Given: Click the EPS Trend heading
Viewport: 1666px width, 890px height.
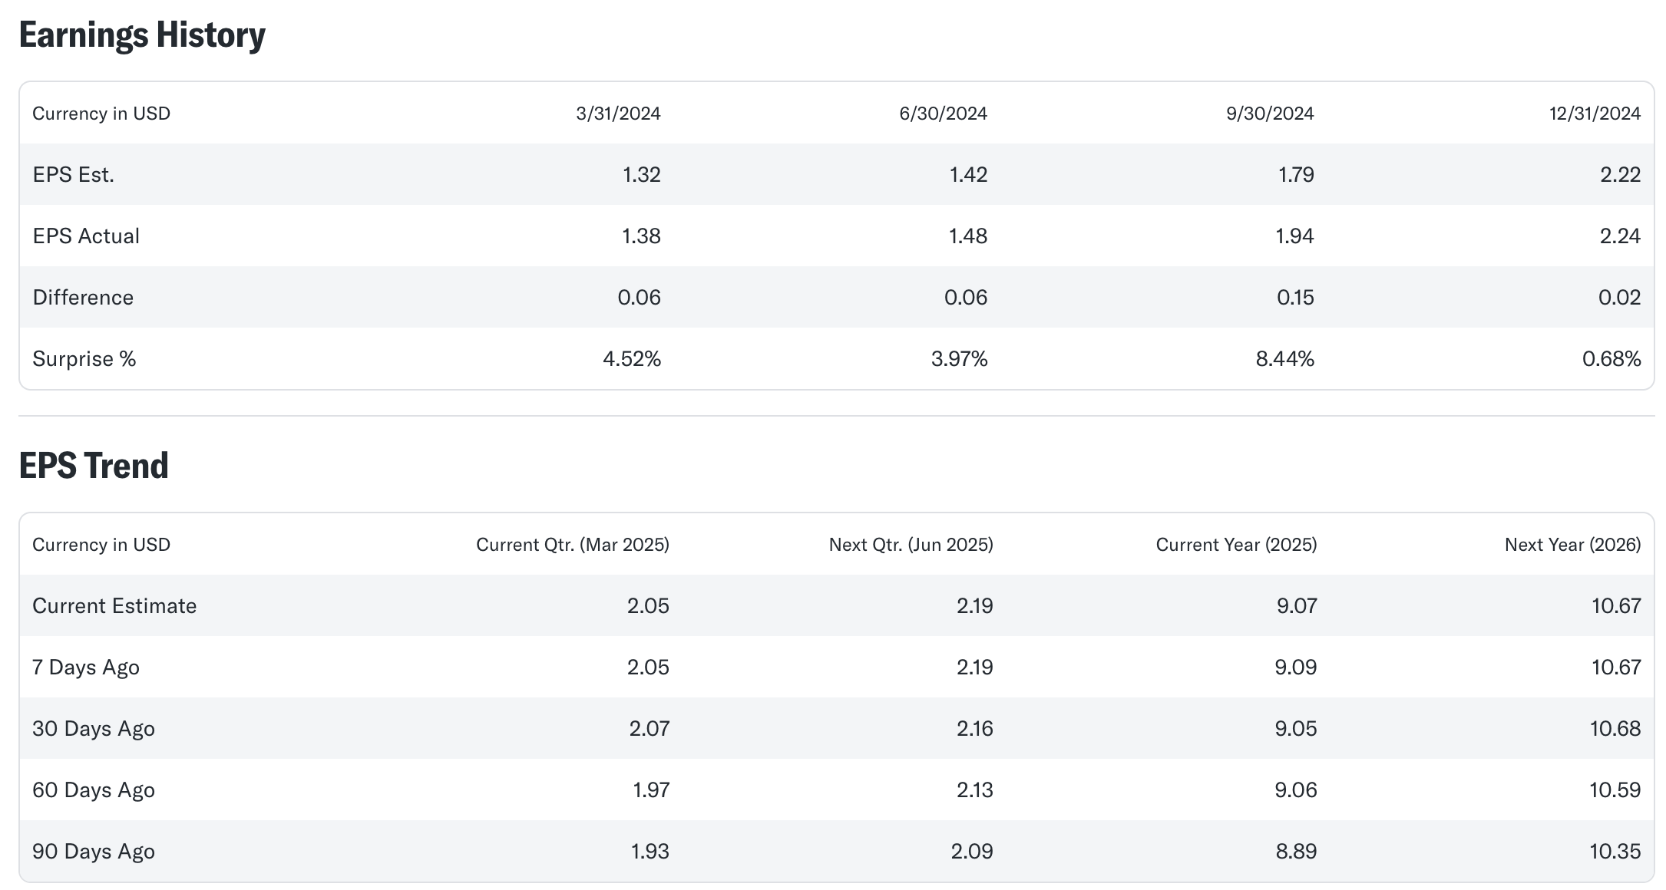Looking at the screenshot, I should click(x=94, y=466).
